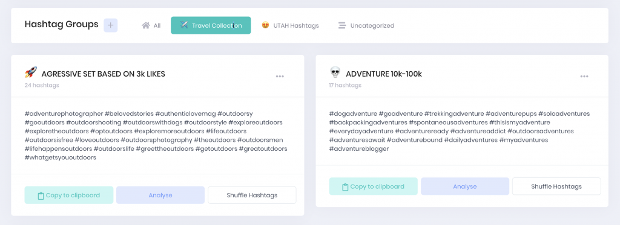Click the skull emoji on ADVENTURE 10k-100k card
The width and height of the screenshot is (620, 225).
[x=335, y=72]
